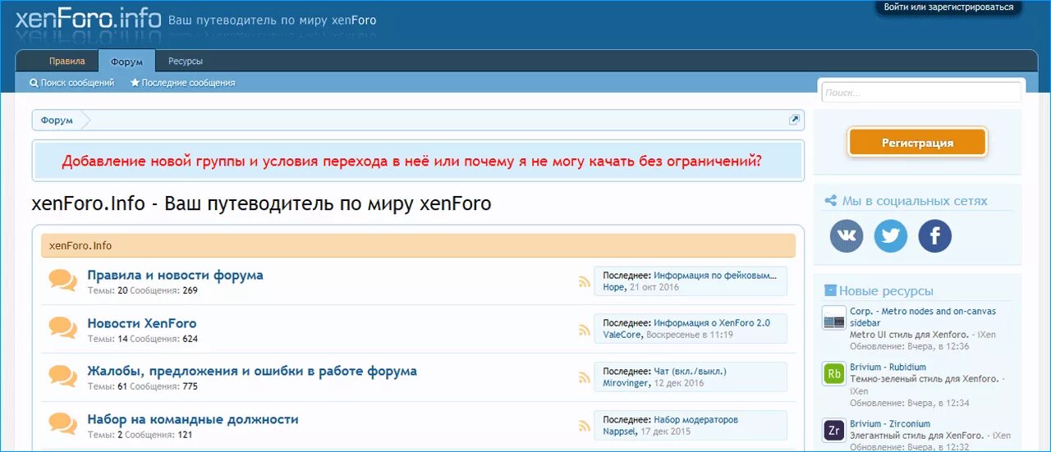Click Brivium Rubidium Rb resource icon
The height and width of the screenshot is (452, 1051).
[834, 374]
